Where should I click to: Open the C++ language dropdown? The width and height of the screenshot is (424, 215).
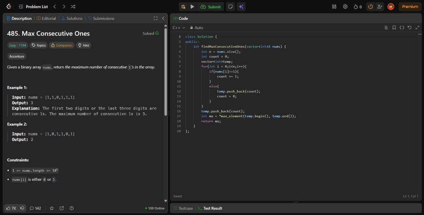pos(179,28)
